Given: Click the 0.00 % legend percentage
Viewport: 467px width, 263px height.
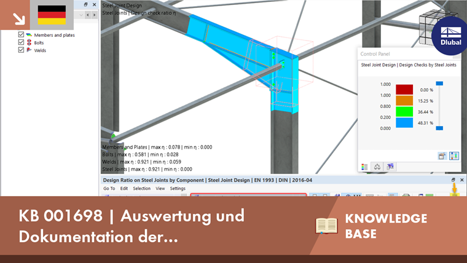Looking at the screenshot, I should (426, 90).
